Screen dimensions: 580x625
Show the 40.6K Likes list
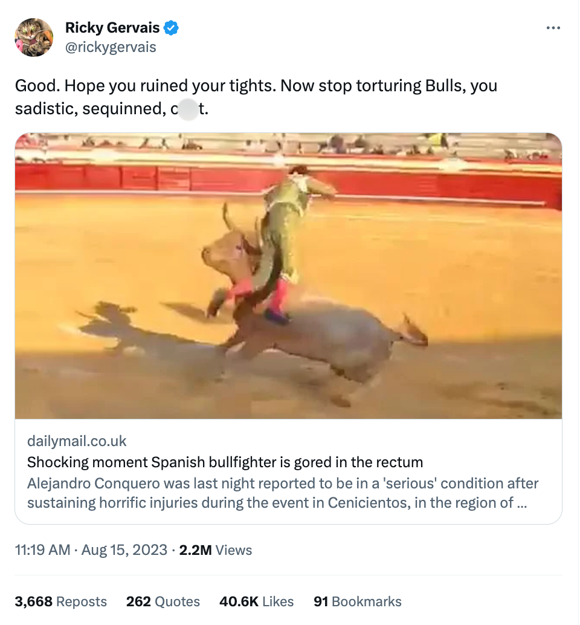coord(256,601)
